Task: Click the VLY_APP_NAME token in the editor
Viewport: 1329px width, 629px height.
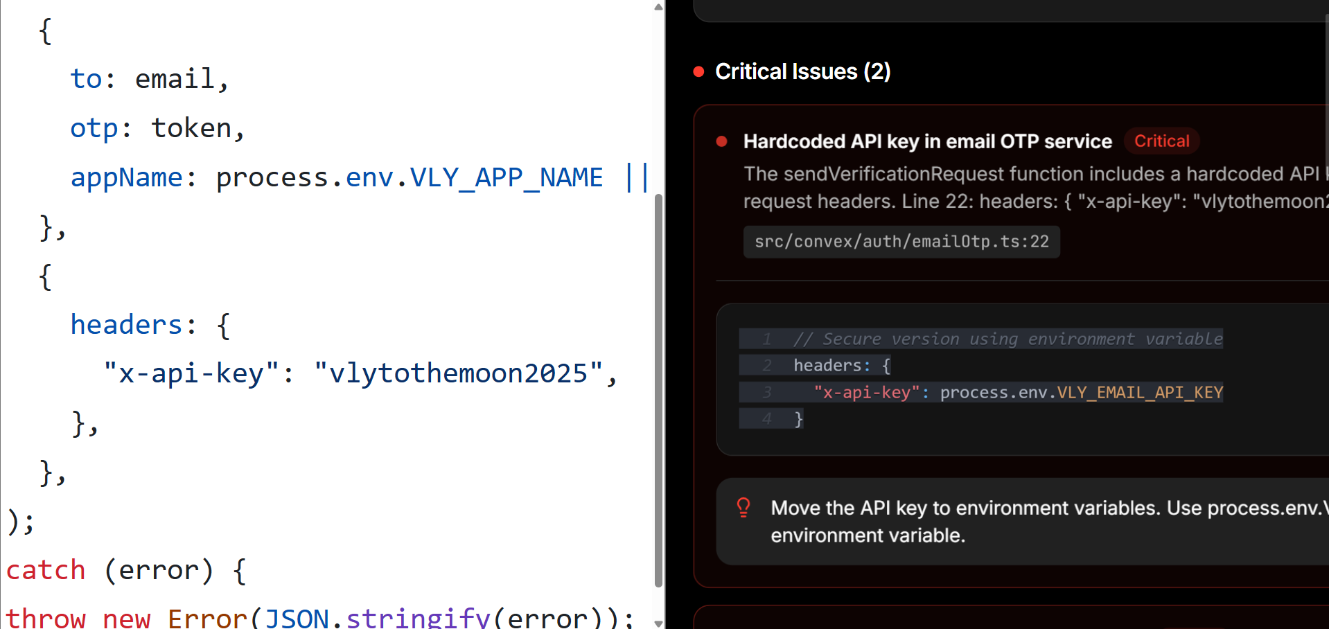Action: point(506,177)
